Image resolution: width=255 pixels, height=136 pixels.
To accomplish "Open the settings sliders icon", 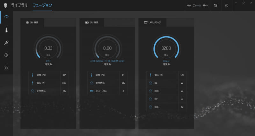I will (216, 5).
